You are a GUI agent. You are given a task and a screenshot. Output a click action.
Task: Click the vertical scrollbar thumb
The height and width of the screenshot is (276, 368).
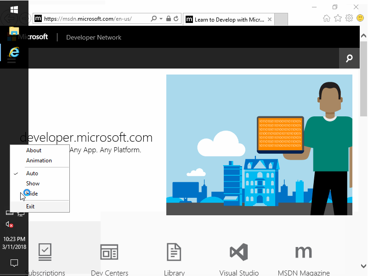[363, 79]
